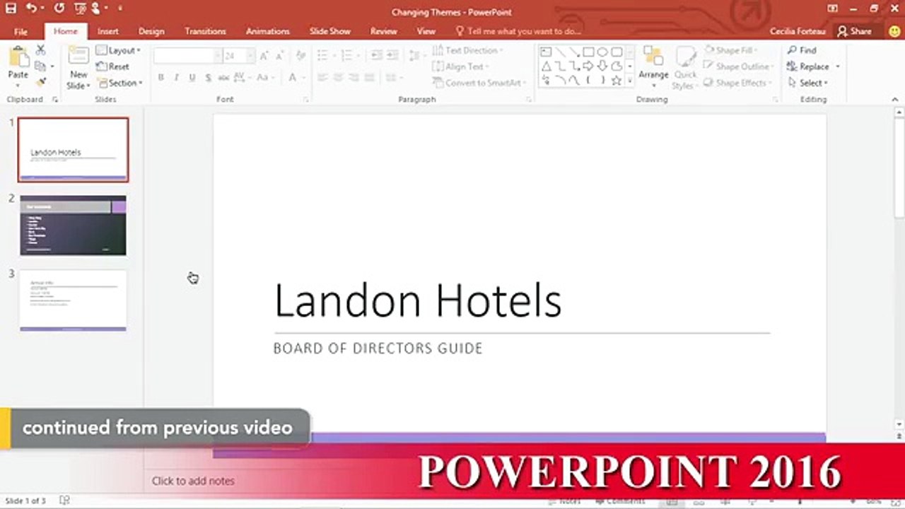Click the Find button
Viewport: 905px width, 509px height.
point(802,50)
